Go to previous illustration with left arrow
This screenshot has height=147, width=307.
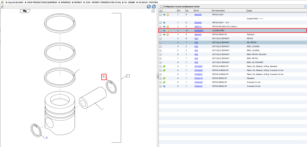149,7
